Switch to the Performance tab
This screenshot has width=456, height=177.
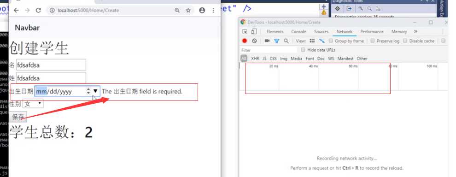pos(372,32)
